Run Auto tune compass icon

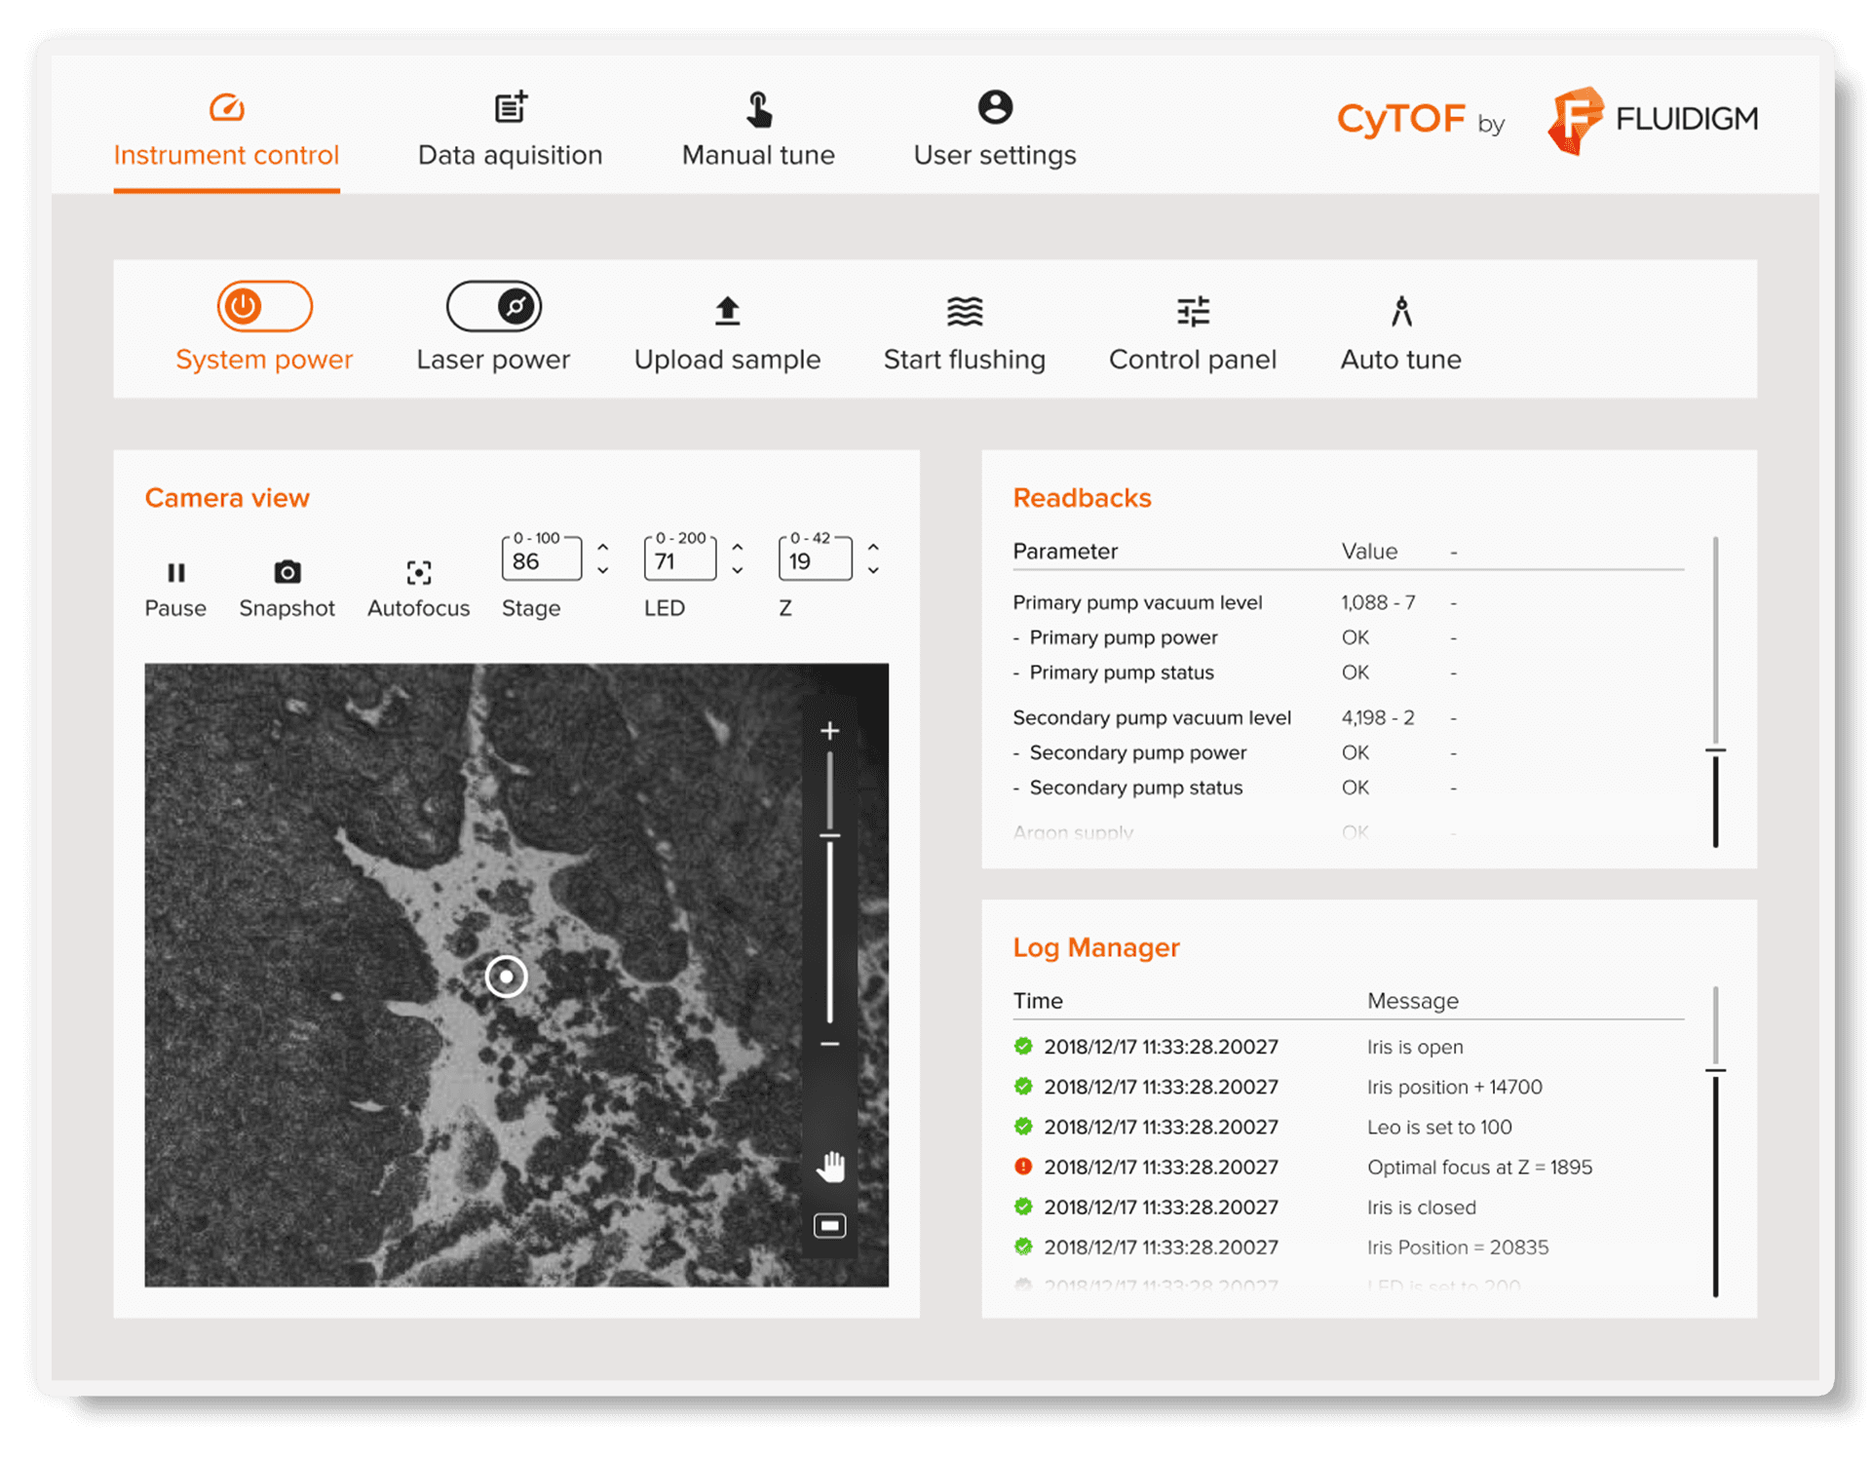[1400, 311]
